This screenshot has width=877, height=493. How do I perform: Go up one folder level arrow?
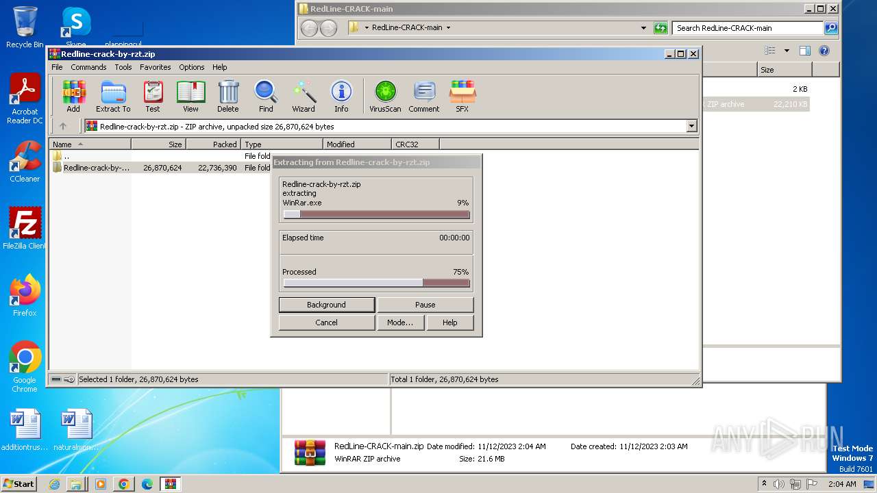pyautogui.click(x=63, y=126)
